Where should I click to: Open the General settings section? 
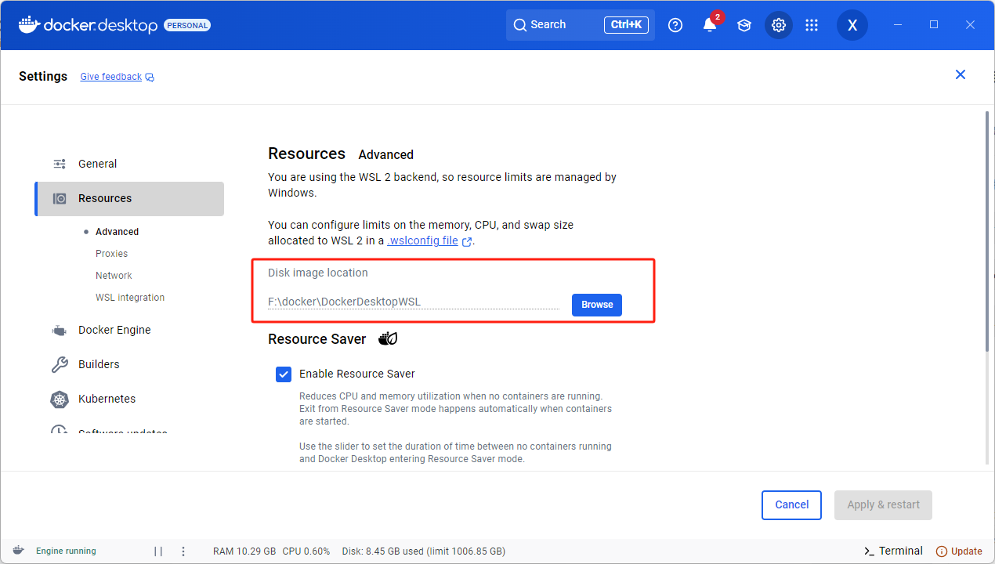point(129,164)
